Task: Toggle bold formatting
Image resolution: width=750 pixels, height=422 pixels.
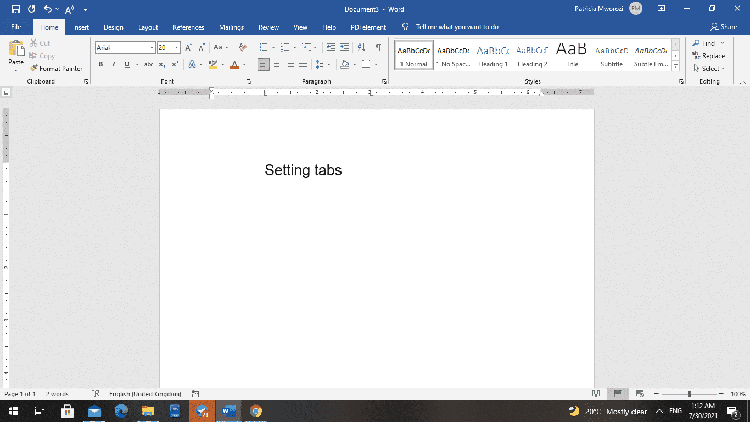Action: 100,64
